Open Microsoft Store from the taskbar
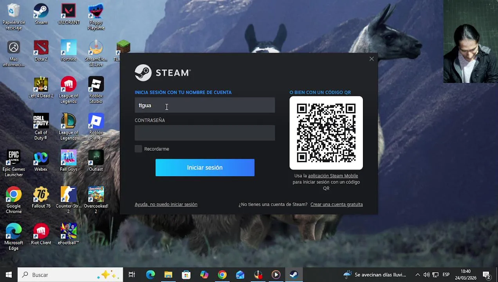The width and height of the screenshot is (498, 282). [x=186, y=275]
